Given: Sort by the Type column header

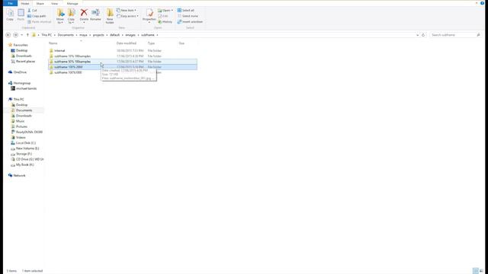Looking at the screenshot, I should 151,43.
